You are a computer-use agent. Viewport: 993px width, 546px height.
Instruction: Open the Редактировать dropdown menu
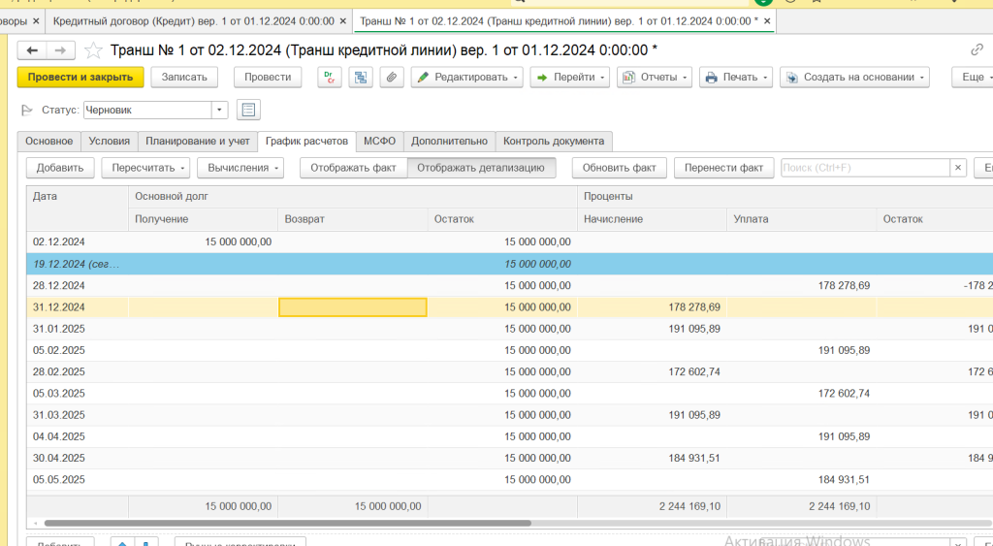click(466, 78)
